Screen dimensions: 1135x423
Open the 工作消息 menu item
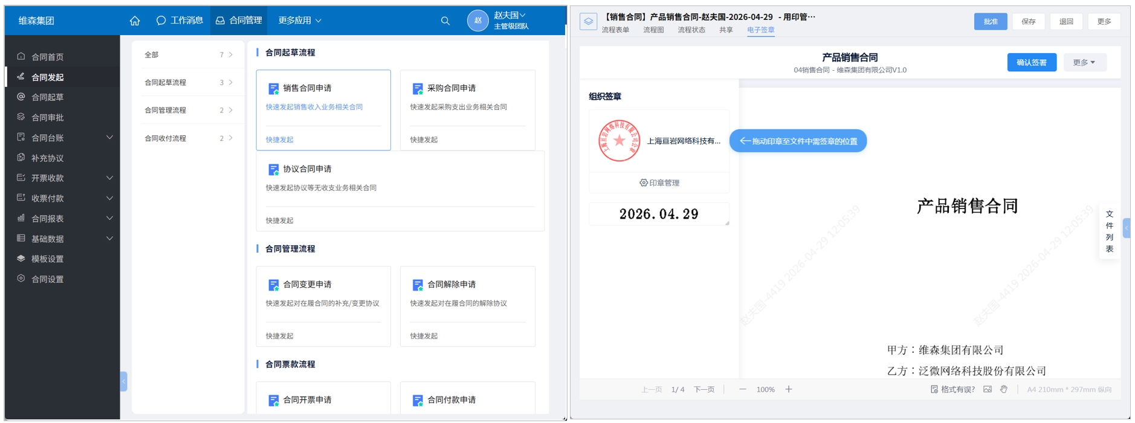pyautogui.click(x=180, y=21)
